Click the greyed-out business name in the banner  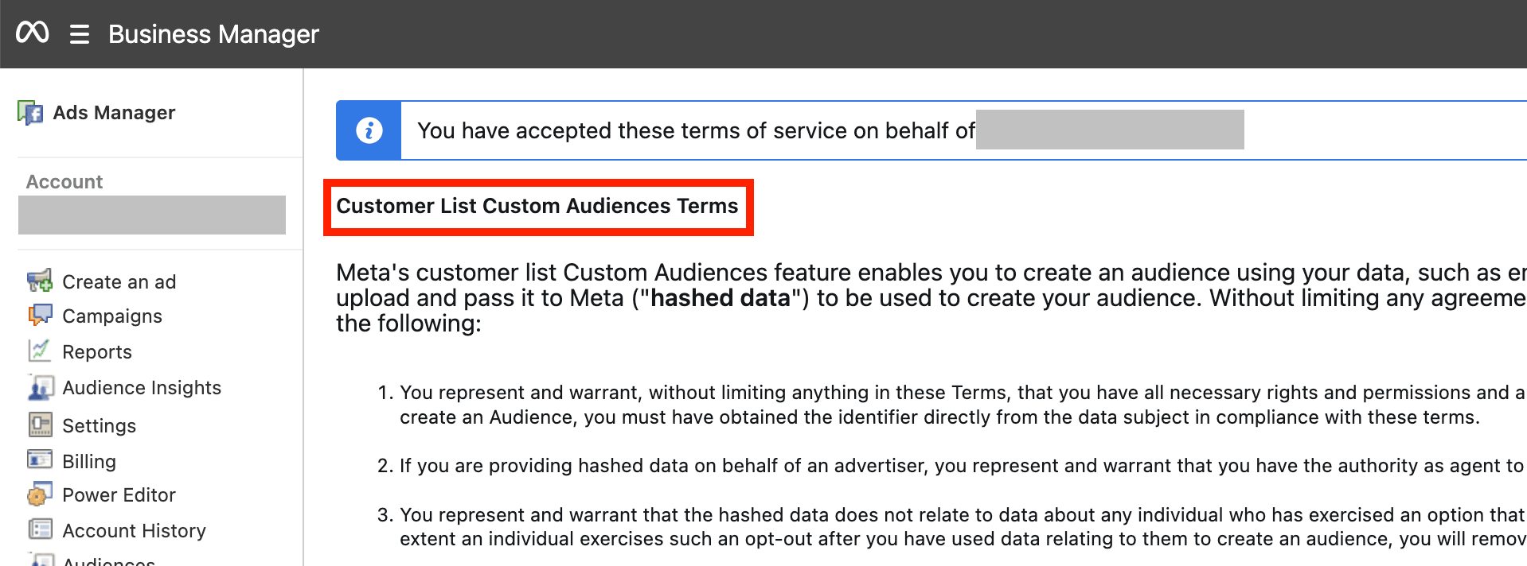coord(1109,130)
